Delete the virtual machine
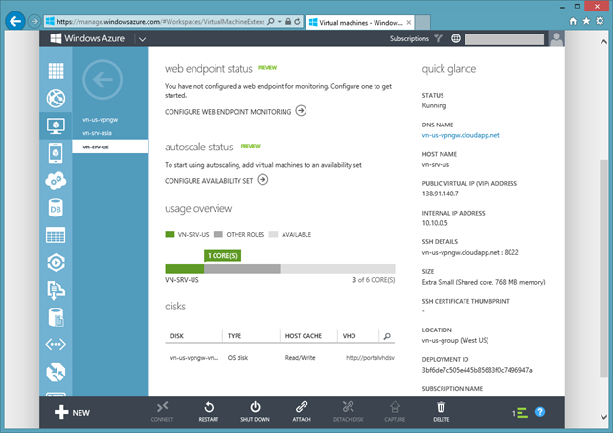The height and width of the screenshot is (433, 613). (x=441, y=412)
